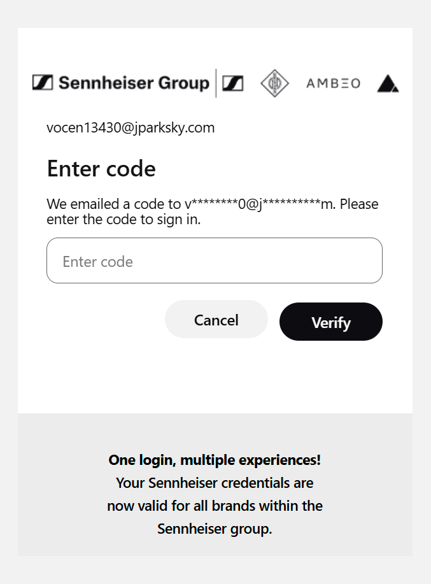431x584 pixels.
Task: Click the final "Sennheiser group." footer line
Action: click(215, 529)
